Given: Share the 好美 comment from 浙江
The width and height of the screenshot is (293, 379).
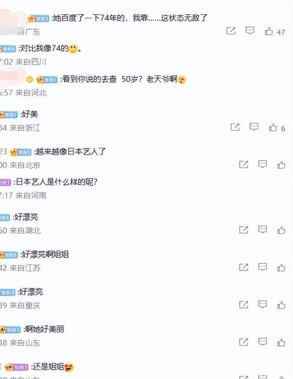Looking at the screenshot, I should point(235,127).
